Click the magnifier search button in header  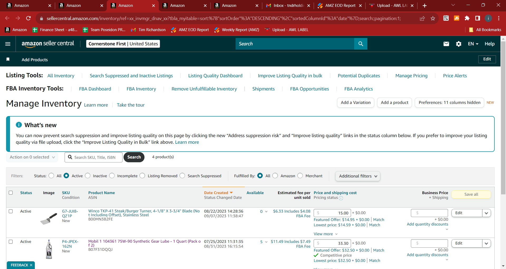[x=361, y=44]
